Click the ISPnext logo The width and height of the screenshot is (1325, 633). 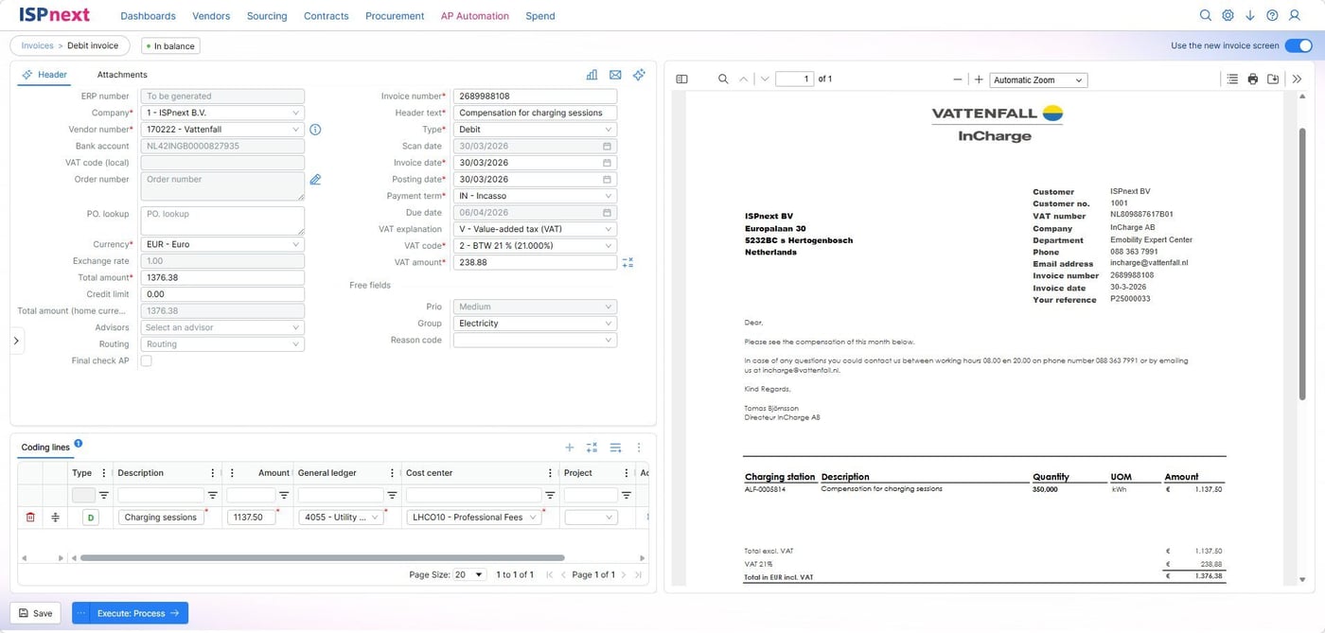tap(55, 15)
